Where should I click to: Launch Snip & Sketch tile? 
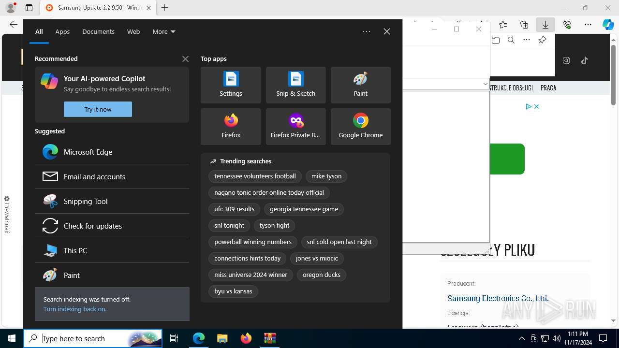pyautogui.click(x=295, y=85)
